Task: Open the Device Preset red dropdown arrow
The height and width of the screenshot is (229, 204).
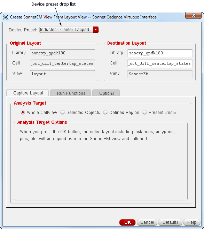Action: coord(96,30)
